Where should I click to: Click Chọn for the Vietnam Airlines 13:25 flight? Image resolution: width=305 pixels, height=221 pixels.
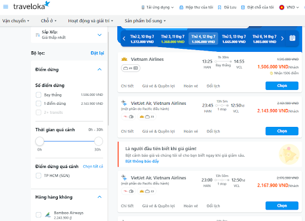282,86
